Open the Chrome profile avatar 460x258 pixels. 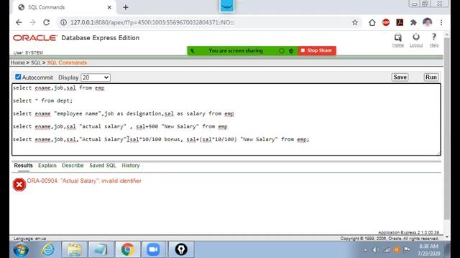click(x=428, y=22)
